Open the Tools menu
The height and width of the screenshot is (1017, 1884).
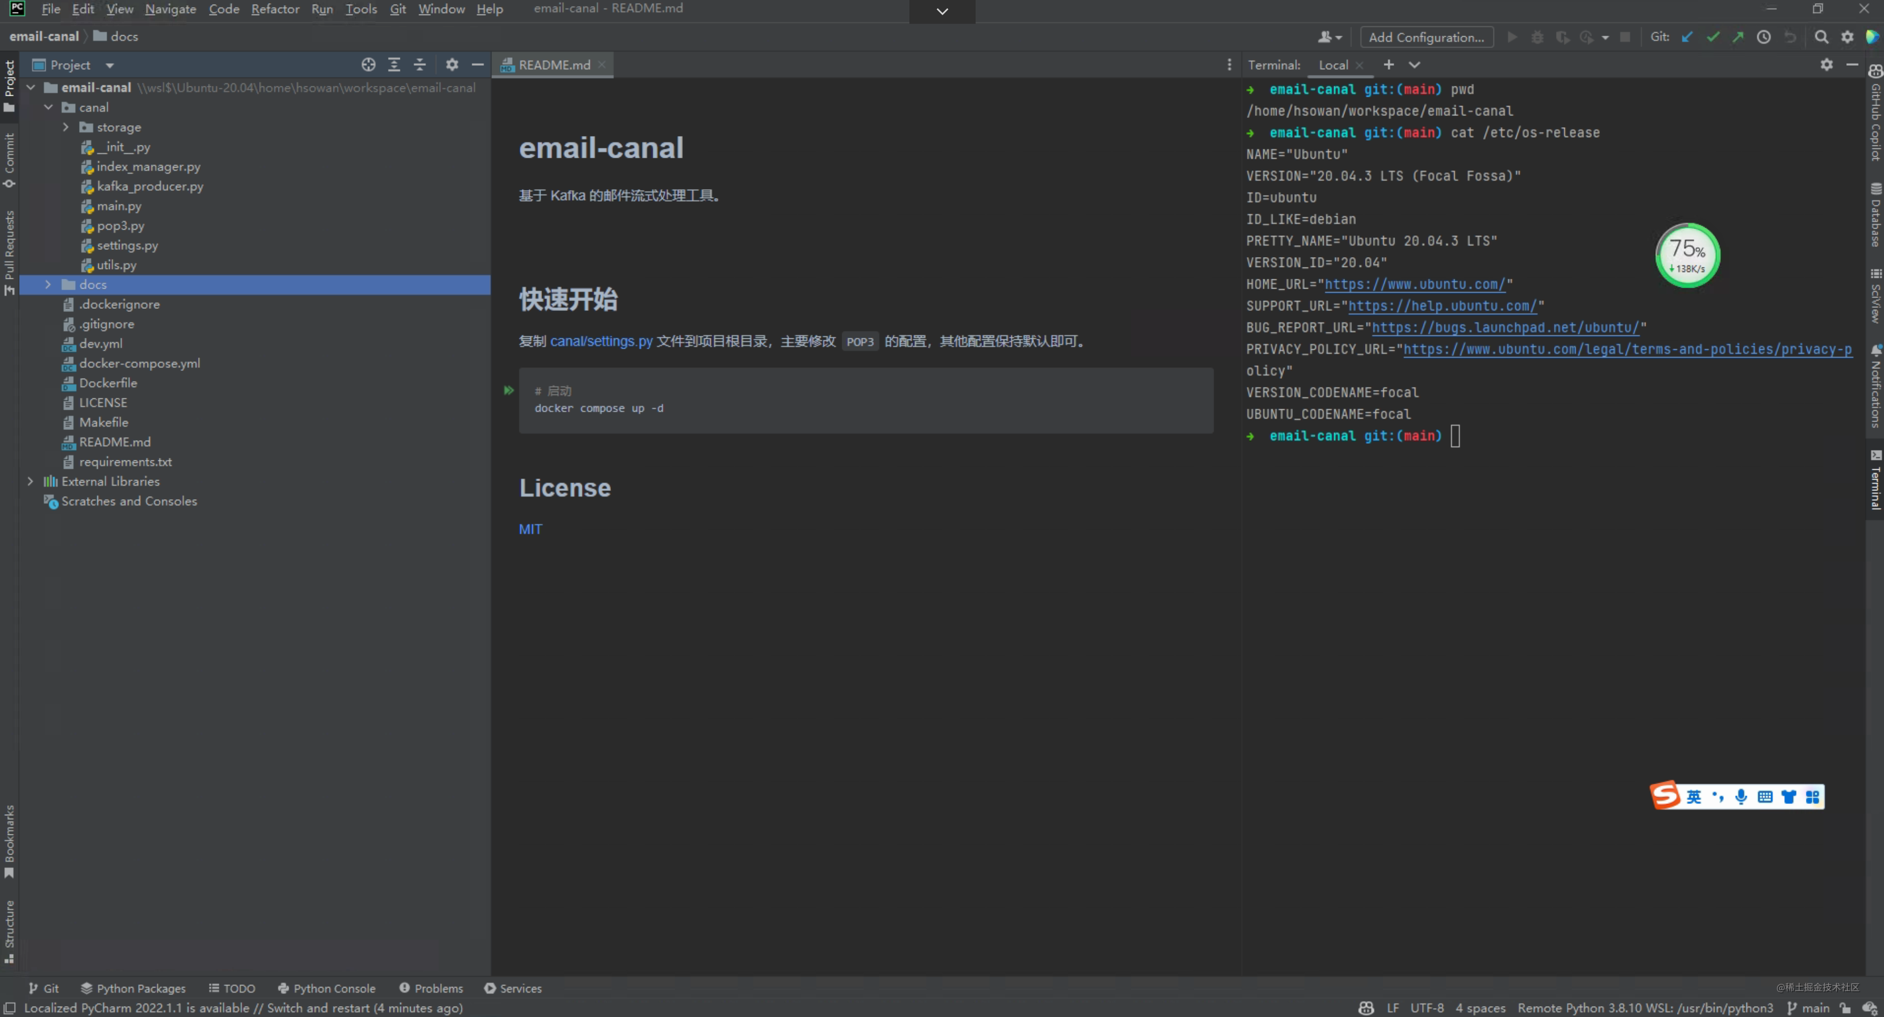click(361, 9)
